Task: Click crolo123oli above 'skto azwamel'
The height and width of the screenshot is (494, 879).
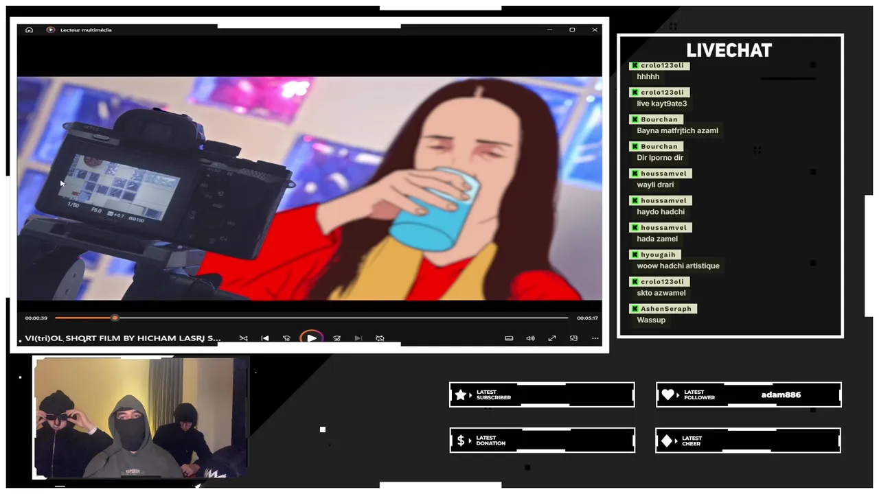Action: point(663,281)
